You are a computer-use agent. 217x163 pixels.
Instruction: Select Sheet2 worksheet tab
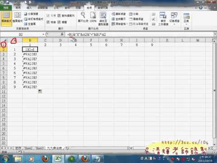(28, 148)
